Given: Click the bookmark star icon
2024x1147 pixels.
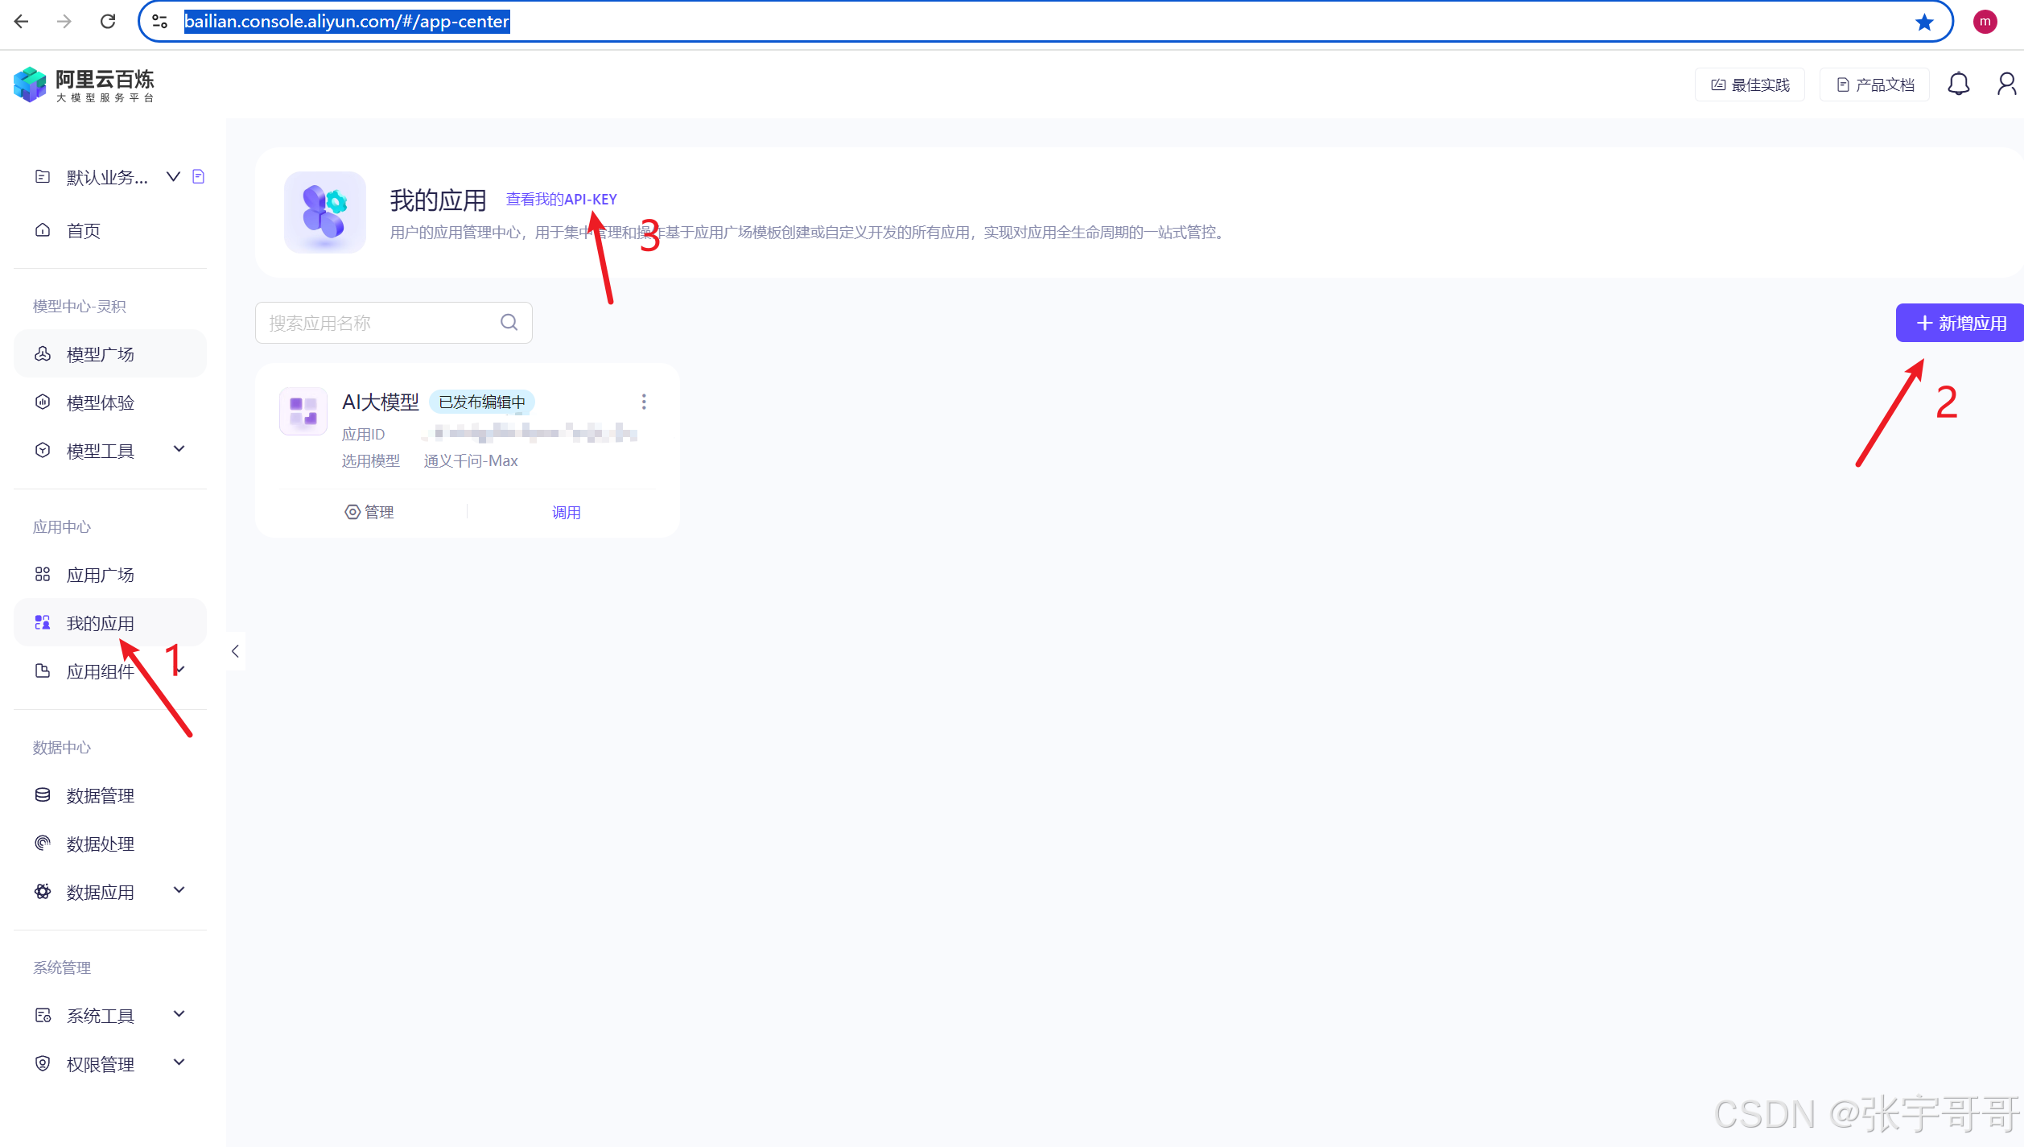Looking at the screenshot, I should coord(1924,22).
